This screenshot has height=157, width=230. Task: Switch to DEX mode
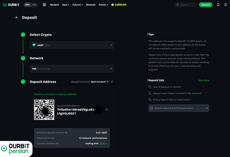34,5
